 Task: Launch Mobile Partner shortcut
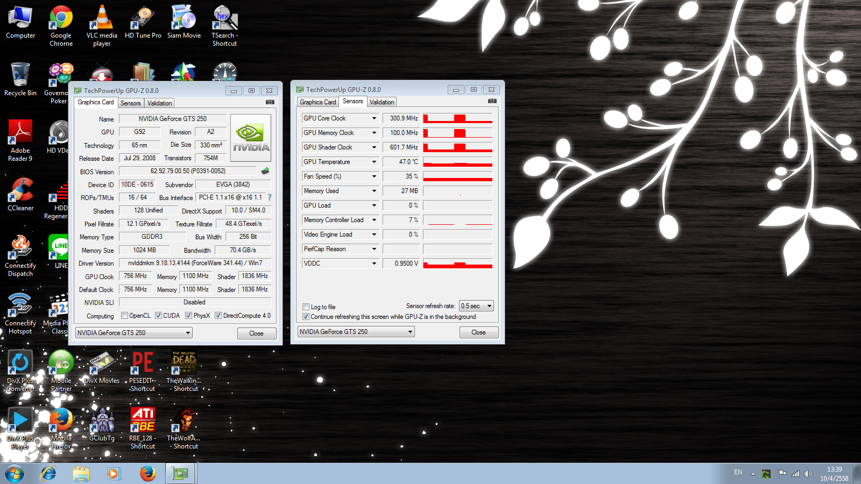pos(61,371)
